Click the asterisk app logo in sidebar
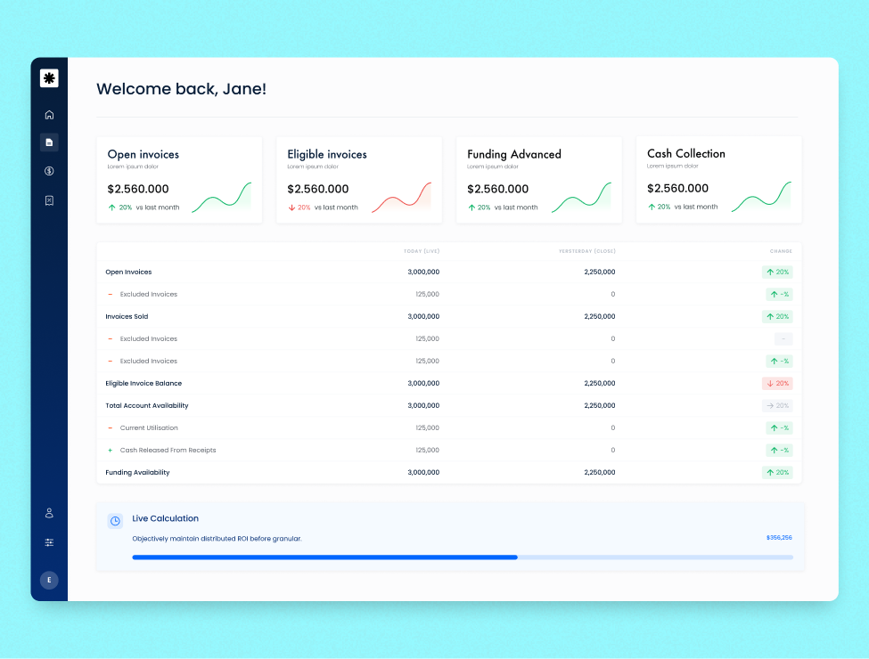Screen dimensions: 869x659 (x=49, y=78)
